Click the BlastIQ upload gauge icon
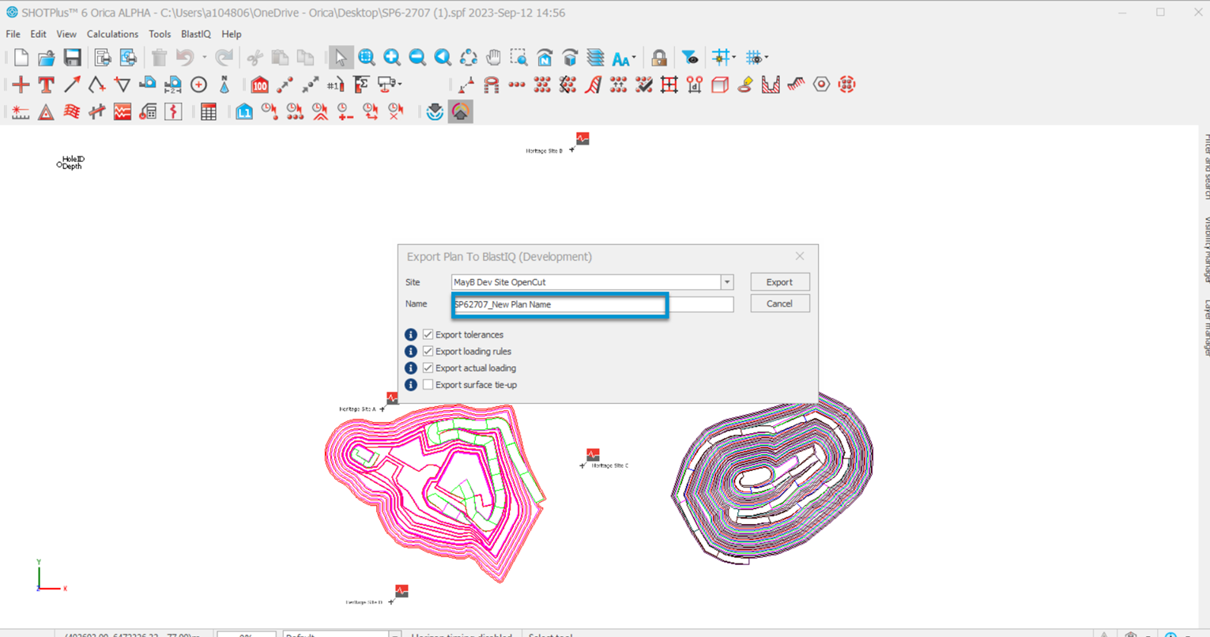The height and width of the screenshot is (637, 1210). tap(460, 112)
